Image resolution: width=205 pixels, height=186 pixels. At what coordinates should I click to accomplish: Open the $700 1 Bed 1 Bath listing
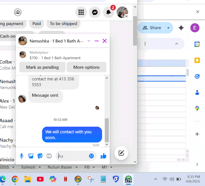point(55,58)
